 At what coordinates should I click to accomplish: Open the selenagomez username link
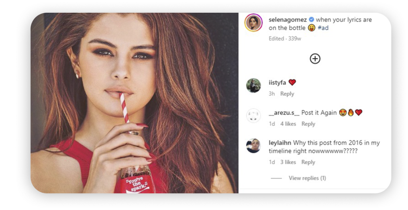tap(288, 20)
